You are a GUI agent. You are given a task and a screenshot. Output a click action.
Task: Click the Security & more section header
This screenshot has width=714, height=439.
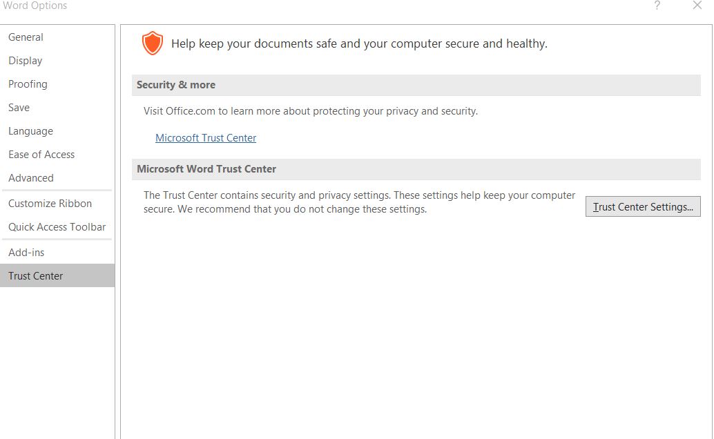416,85
